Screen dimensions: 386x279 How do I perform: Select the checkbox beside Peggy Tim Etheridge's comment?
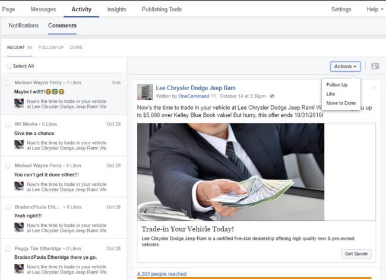(x=8, y=247)
